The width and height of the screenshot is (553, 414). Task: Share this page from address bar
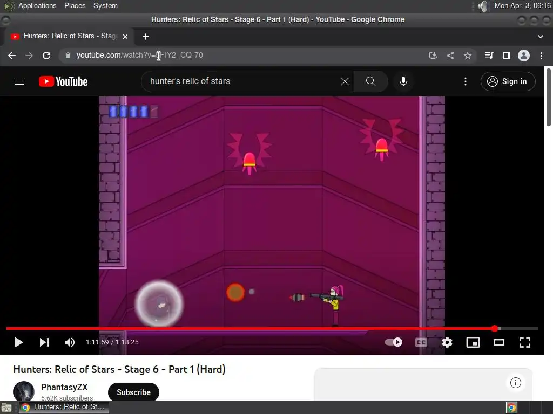click(x=450, y=56)
